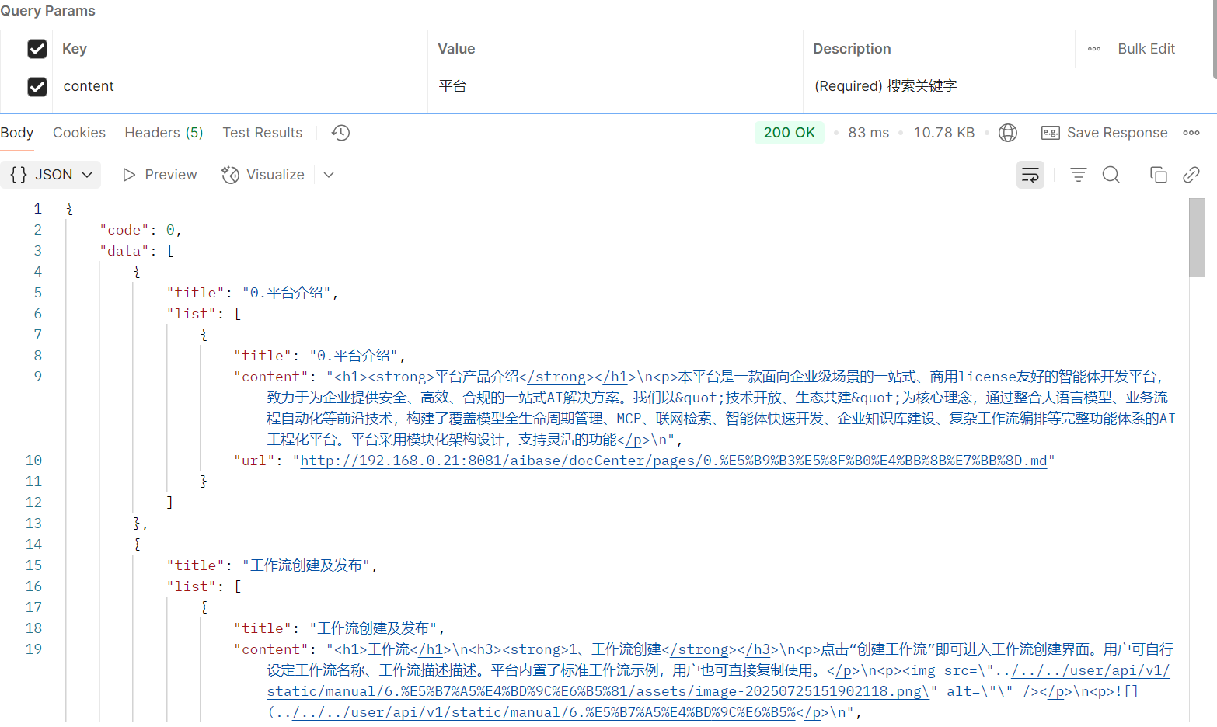Click the Visualize chart icon
The width and height of the screenshot is (1217, 727).
click(230, 175)
